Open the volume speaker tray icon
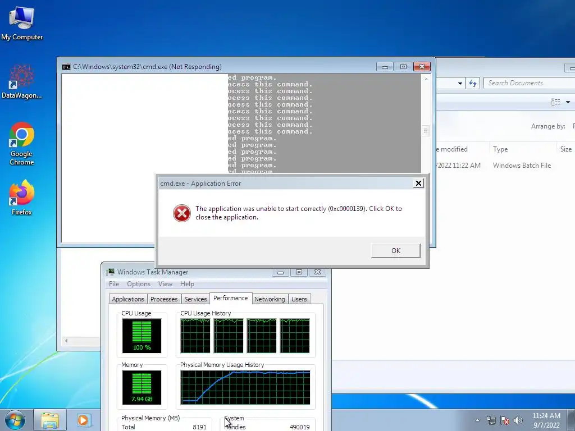 pos(518,420)
